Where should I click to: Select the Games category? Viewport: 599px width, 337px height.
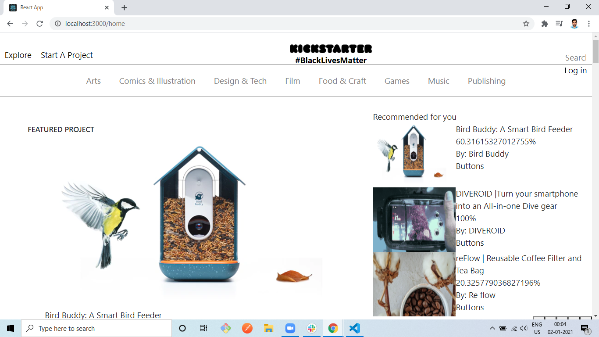pos(397,81)
